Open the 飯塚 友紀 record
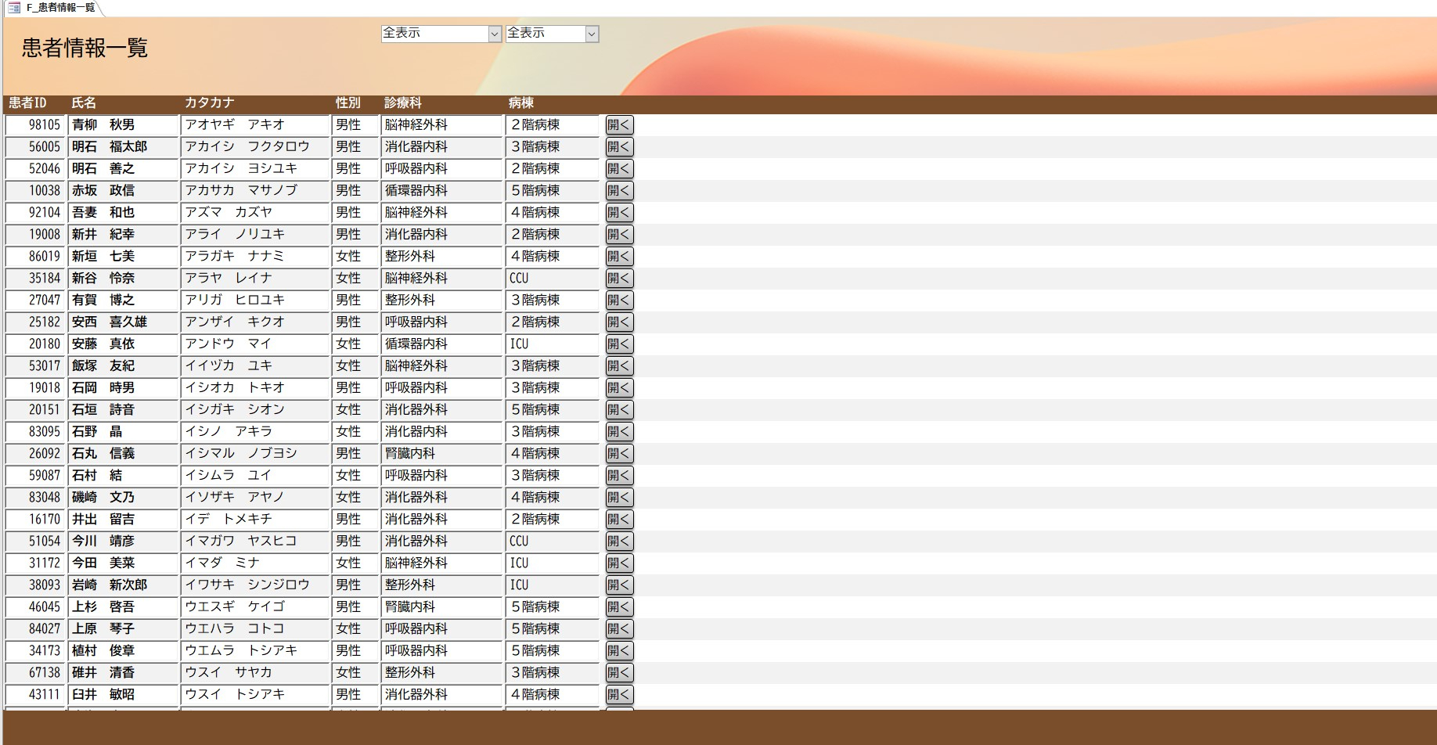Screen dimensions: 1437x745 (619, 365)
